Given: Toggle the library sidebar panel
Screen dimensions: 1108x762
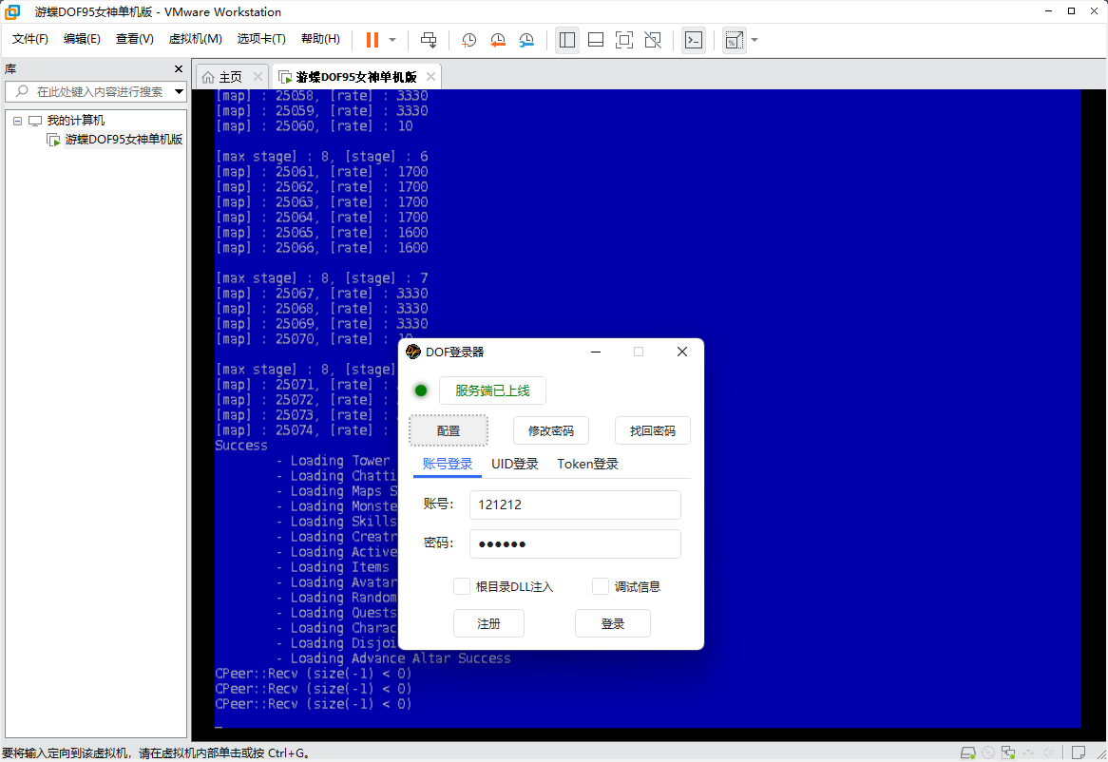Looking at the screenshot, I should (x=566, y=40).
